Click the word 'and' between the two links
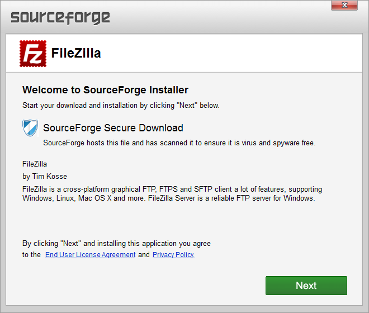The height and width of the screenshot is (313, 369). pos(144,255)
